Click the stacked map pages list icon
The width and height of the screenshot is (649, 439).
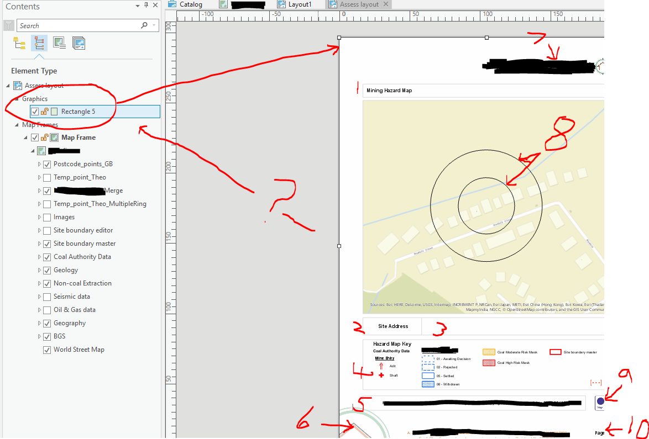[x=78, y=43]
